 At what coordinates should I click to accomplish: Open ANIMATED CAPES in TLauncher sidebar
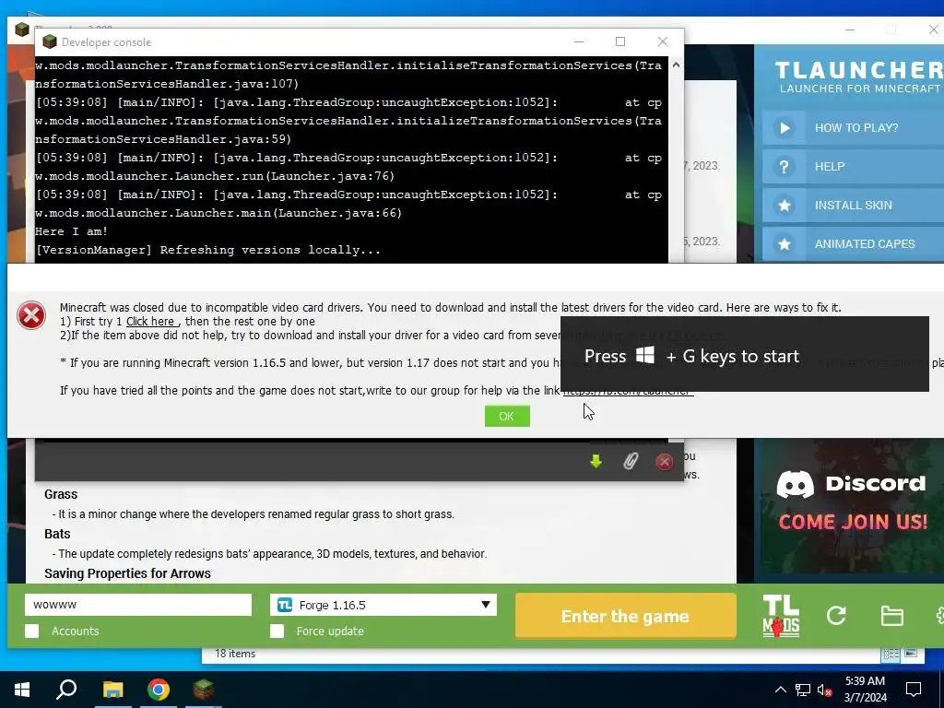[x=853, y=243]
